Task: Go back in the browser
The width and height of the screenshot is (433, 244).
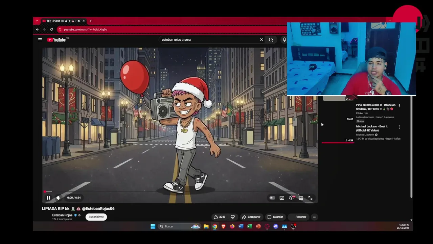Action: click(37, 29)
